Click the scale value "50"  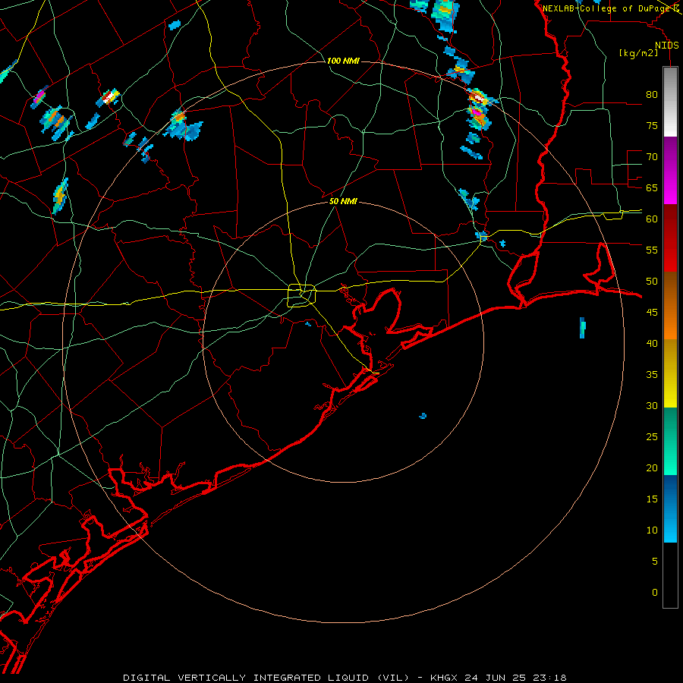[652, 281]
